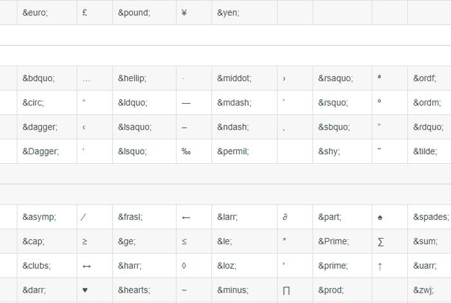Click the lozenge diamond symbol
This screenshot has height=303, width=451.
184,266
